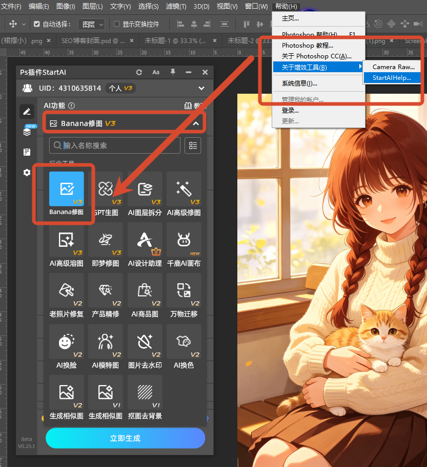Screen dimensions: 427x467
Task: Open the 抠图去背景 tool
Action: coord(145,392)
